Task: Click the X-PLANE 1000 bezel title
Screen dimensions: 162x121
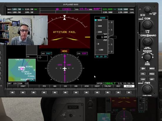Action: (71, 5)
